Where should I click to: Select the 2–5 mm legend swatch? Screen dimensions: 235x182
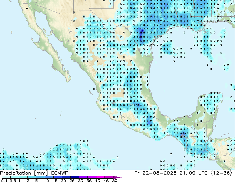pos(32,177)
